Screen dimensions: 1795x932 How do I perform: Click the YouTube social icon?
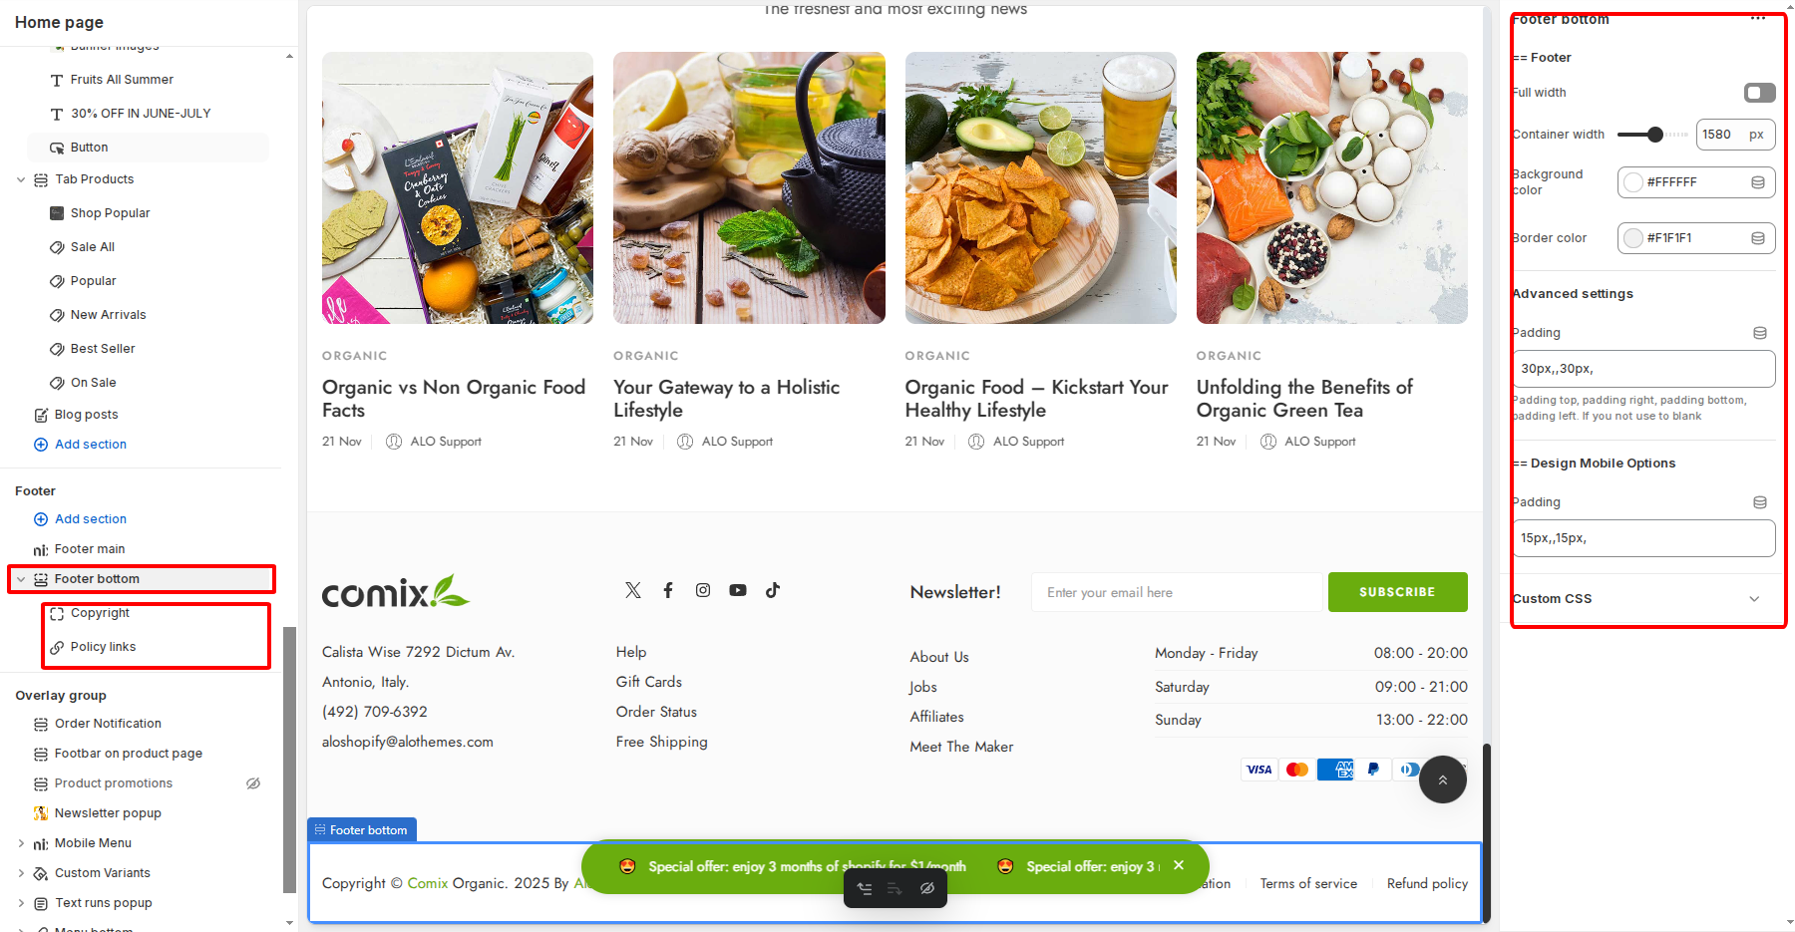click(738, 590)
